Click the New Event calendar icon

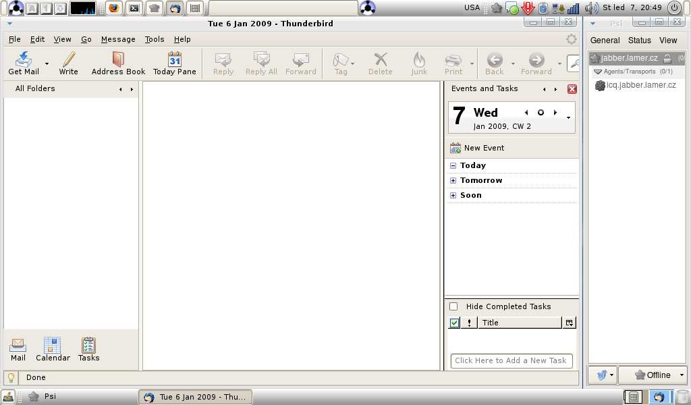coord(455,148)
